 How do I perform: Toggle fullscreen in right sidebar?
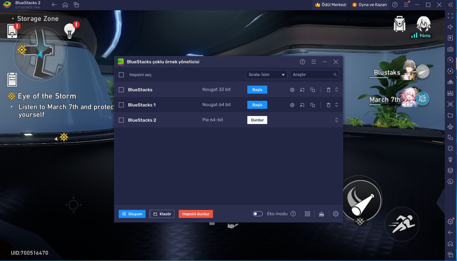pyautogui.click(x=450, y=16)
